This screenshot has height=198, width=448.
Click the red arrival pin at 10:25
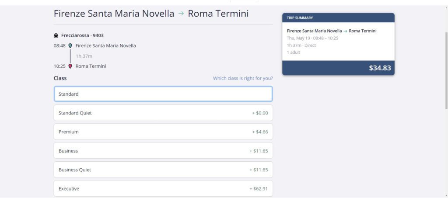[70, 66]
